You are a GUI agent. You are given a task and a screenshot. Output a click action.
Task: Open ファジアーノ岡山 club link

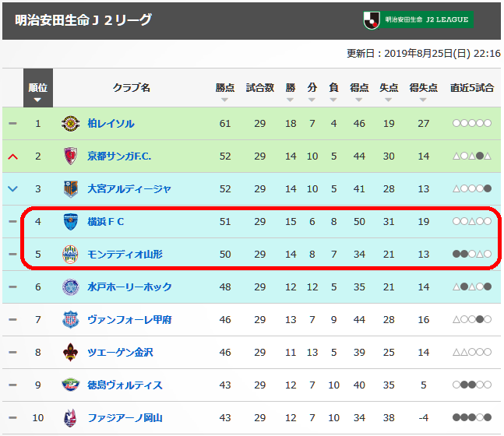point(125,417)
